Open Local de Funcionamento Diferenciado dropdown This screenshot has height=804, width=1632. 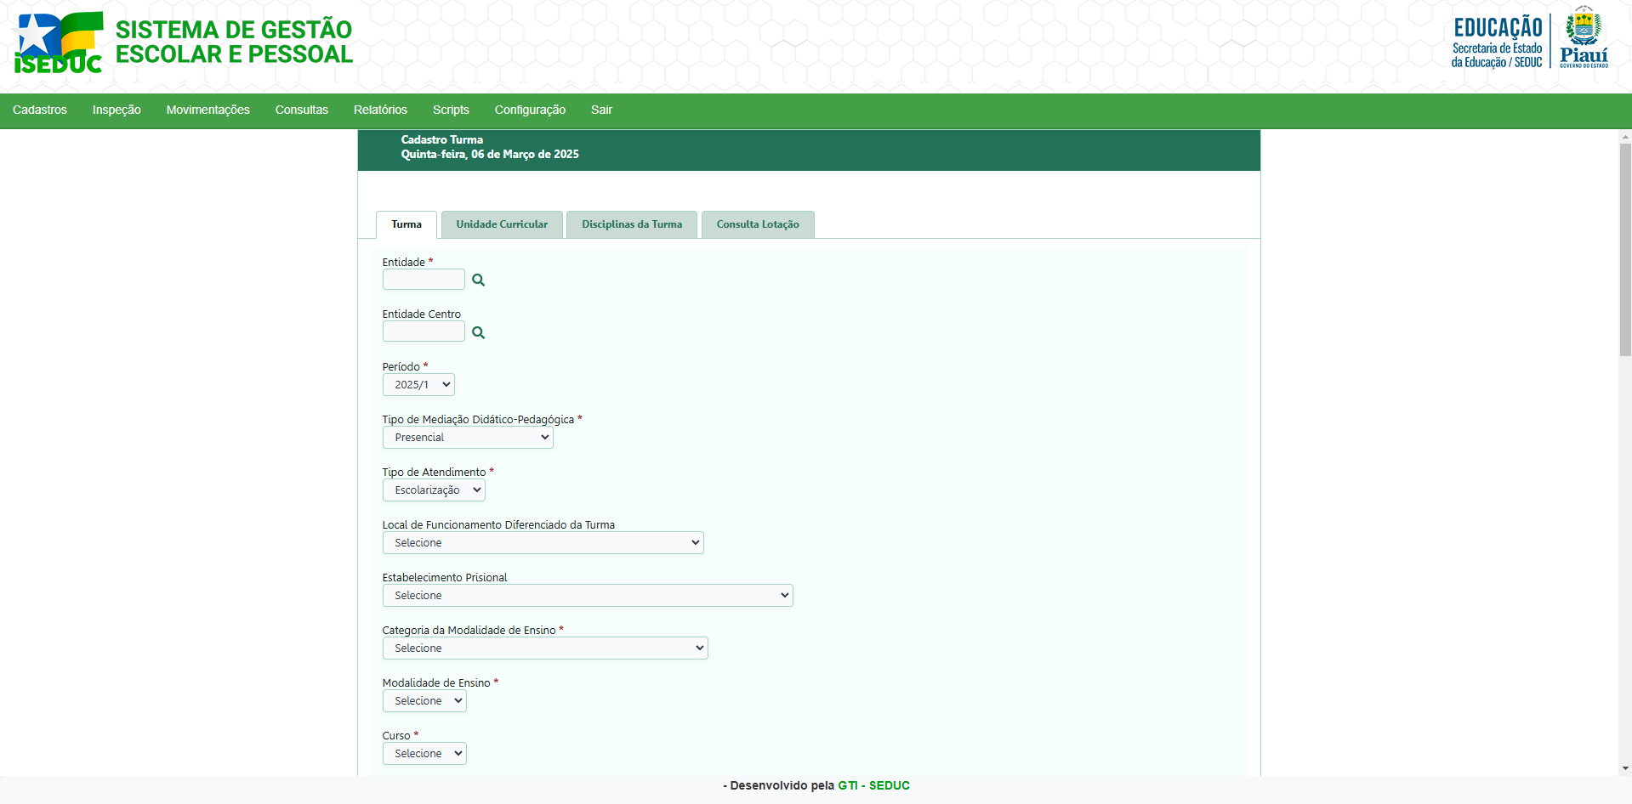point(543,543)
